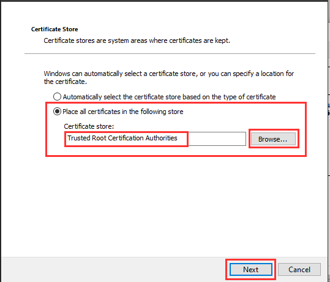Click Browse to pick a certificate store
The height and width of the screenshot is (282, 330).
(x=273, y=139)
